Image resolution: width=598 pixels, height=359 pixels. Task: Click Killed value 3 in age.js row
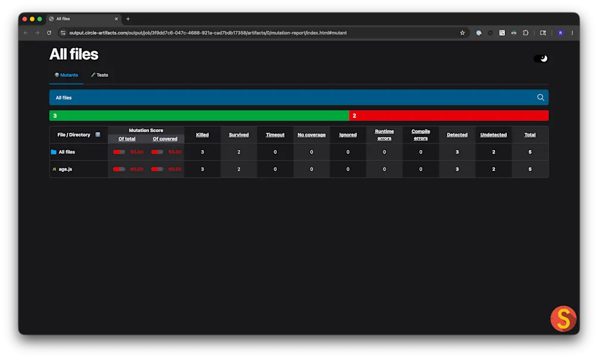pos(202,169)
